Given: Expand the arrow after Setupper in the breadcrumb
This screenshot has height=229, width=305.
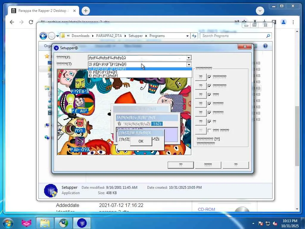Looking at the screenshot, I should click(146, 36).
